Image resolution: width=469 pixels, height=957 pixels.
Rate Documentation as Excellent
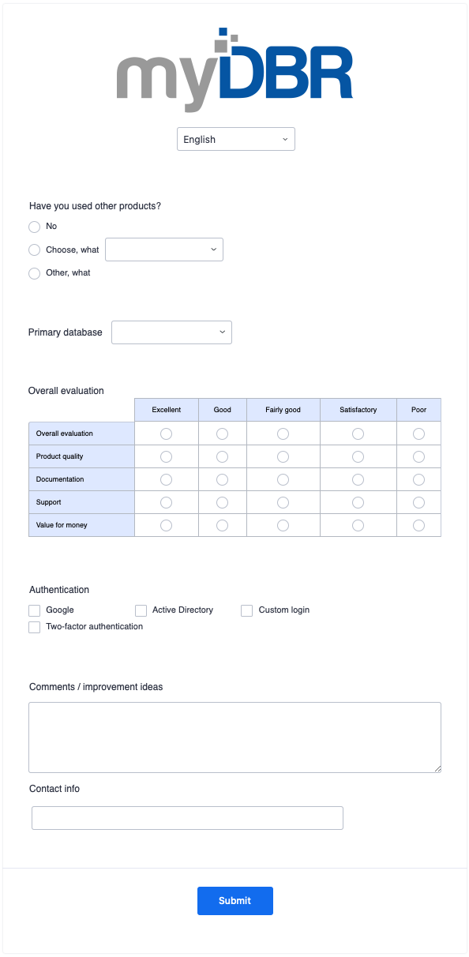click(x=166, y=479)
